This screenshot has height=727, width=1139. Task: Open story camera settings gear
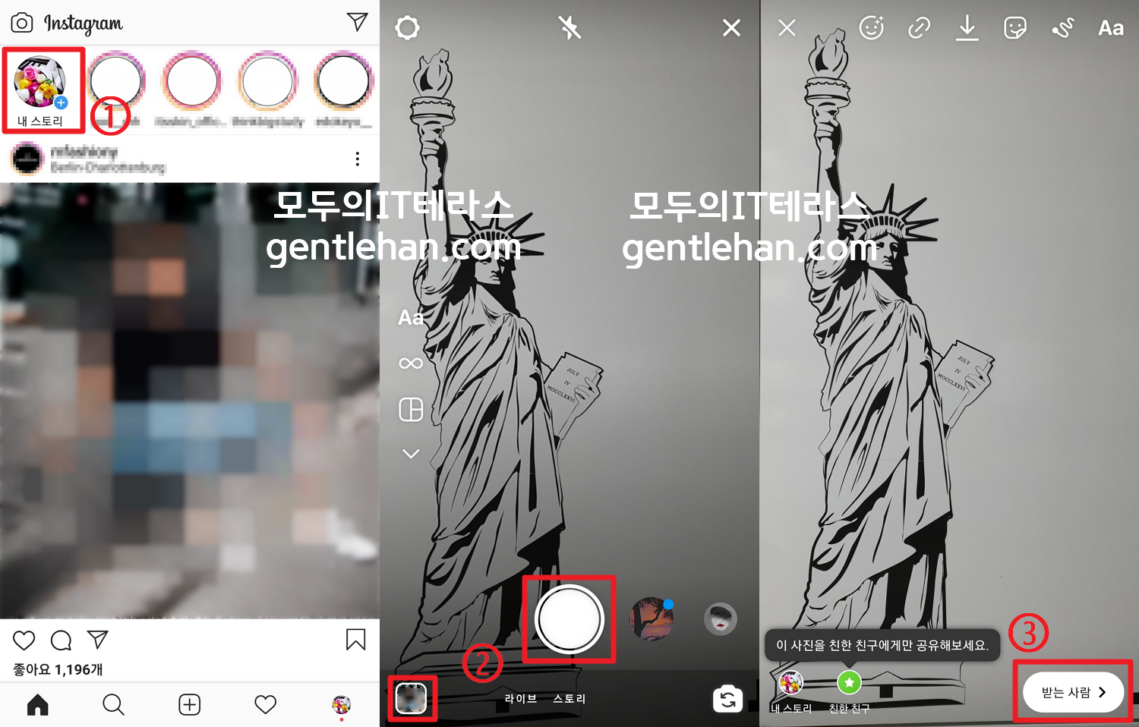407,28
